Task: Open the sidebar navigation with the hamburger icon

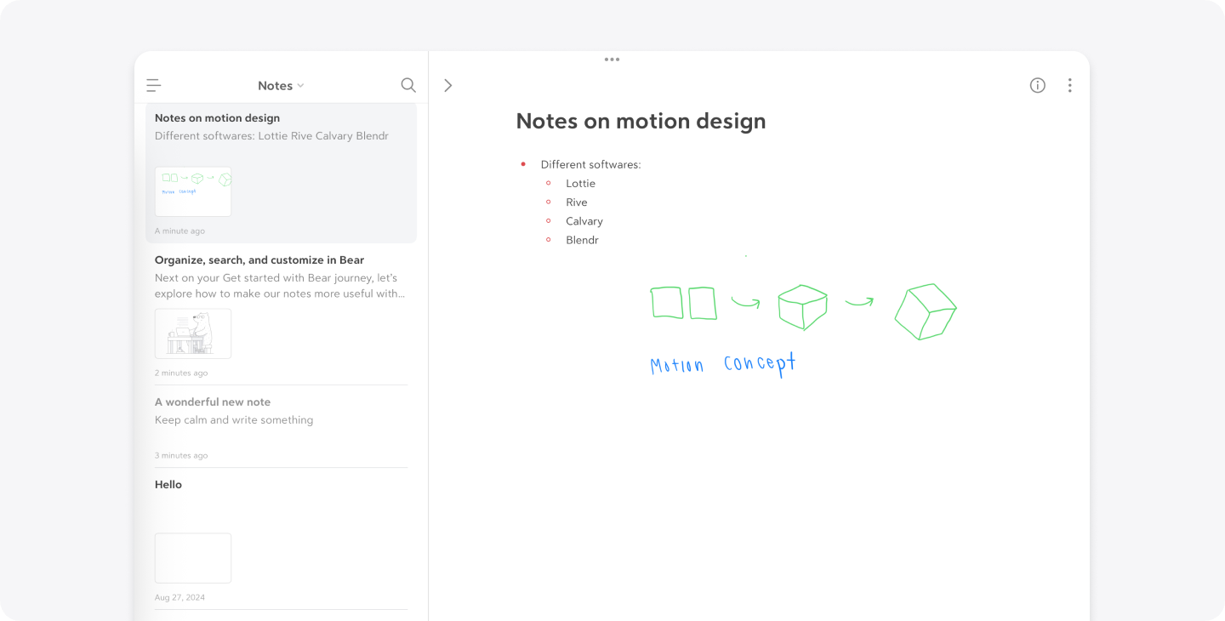Action: tap(153, 84)
